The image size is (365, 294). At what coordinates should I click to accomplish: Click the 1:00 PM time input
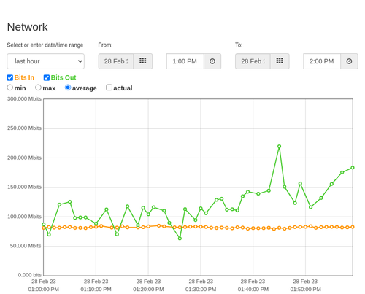pyautogui.click(x=185, y=61)
